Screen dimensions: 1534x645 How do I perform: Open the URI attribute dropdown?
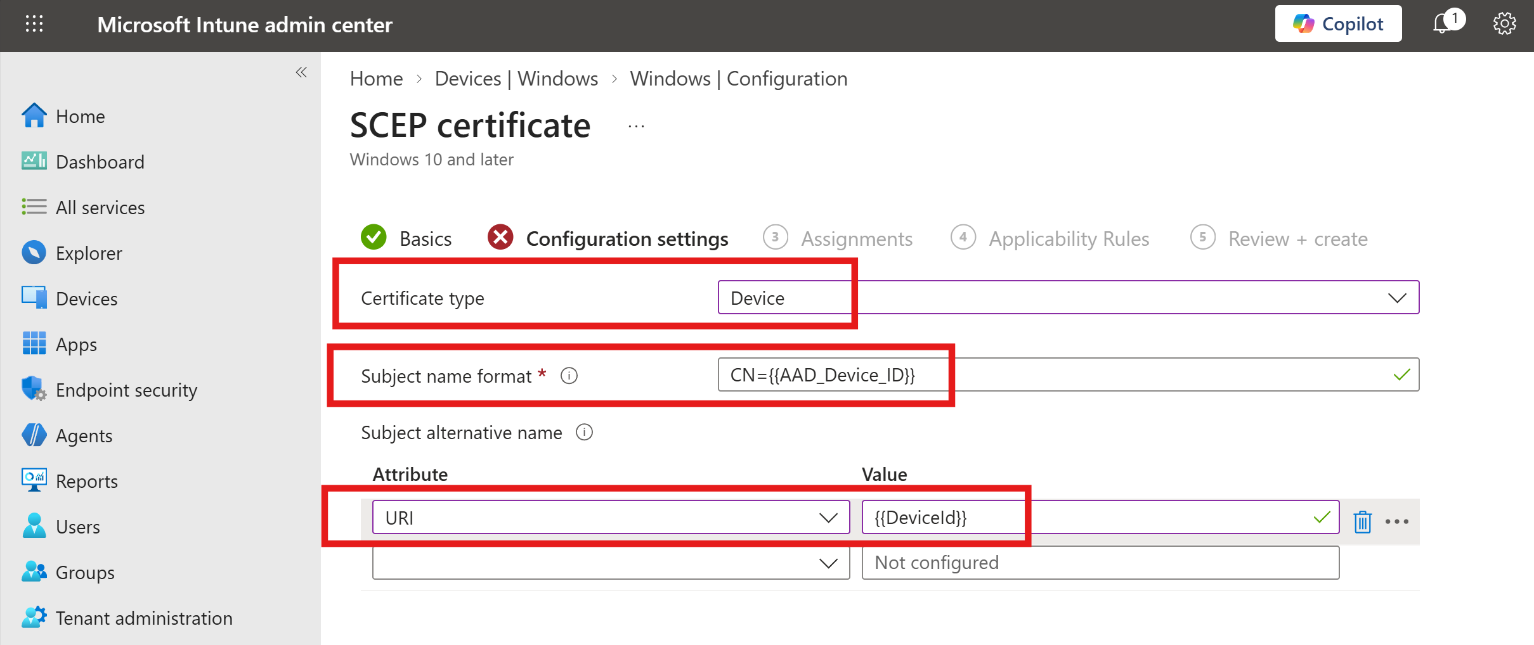click(x=611, y=518)
